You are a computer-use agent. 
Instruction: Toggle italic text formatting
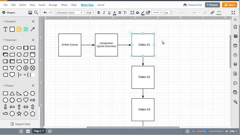[104, 12]
